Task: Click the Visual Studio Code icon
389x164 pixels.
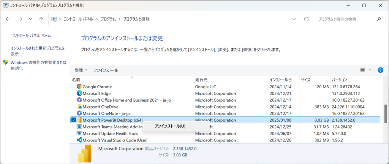Action: (x=79, y=140)
